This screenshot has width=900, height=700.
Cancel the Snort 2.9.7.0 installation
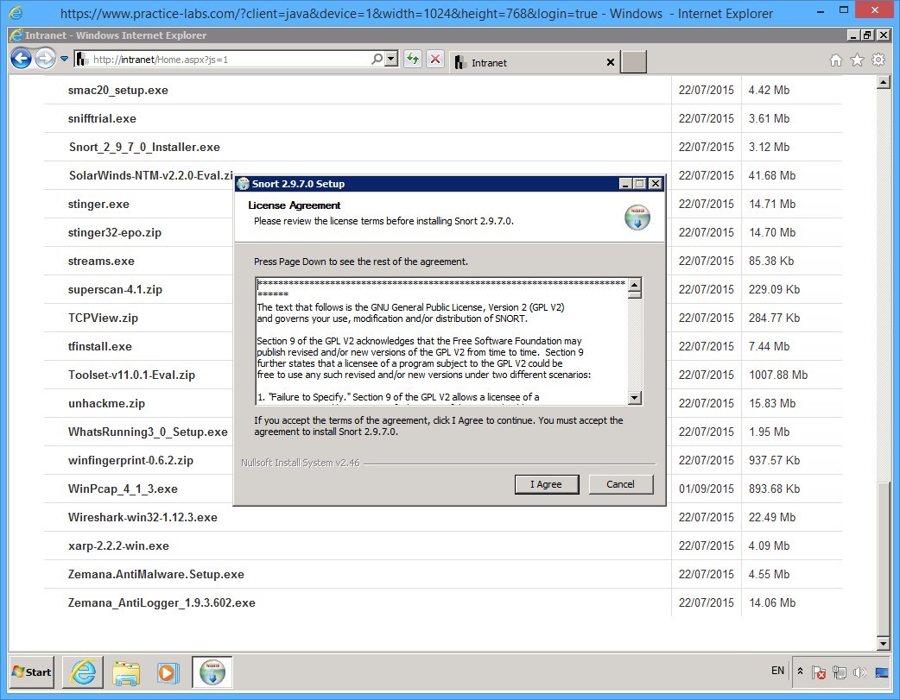point(620,484)
